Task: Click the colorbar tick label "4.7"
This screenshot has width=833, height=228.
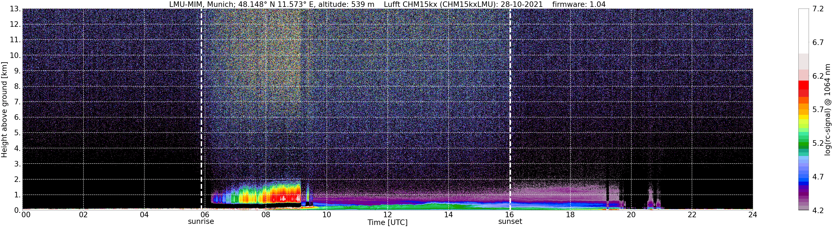Action: tap(818, 177)
